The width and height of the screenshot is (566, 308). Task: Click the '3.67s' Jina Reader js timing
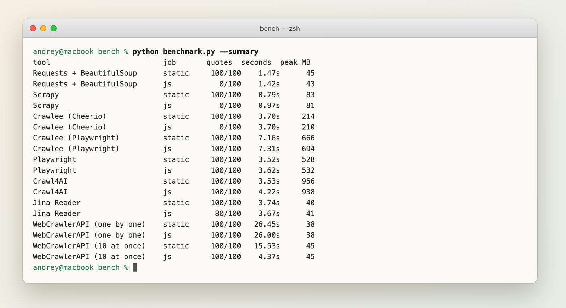[269, 214]
